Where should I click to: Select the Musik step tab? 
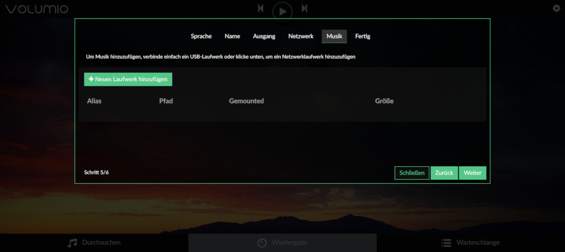(x=334, y=36)
